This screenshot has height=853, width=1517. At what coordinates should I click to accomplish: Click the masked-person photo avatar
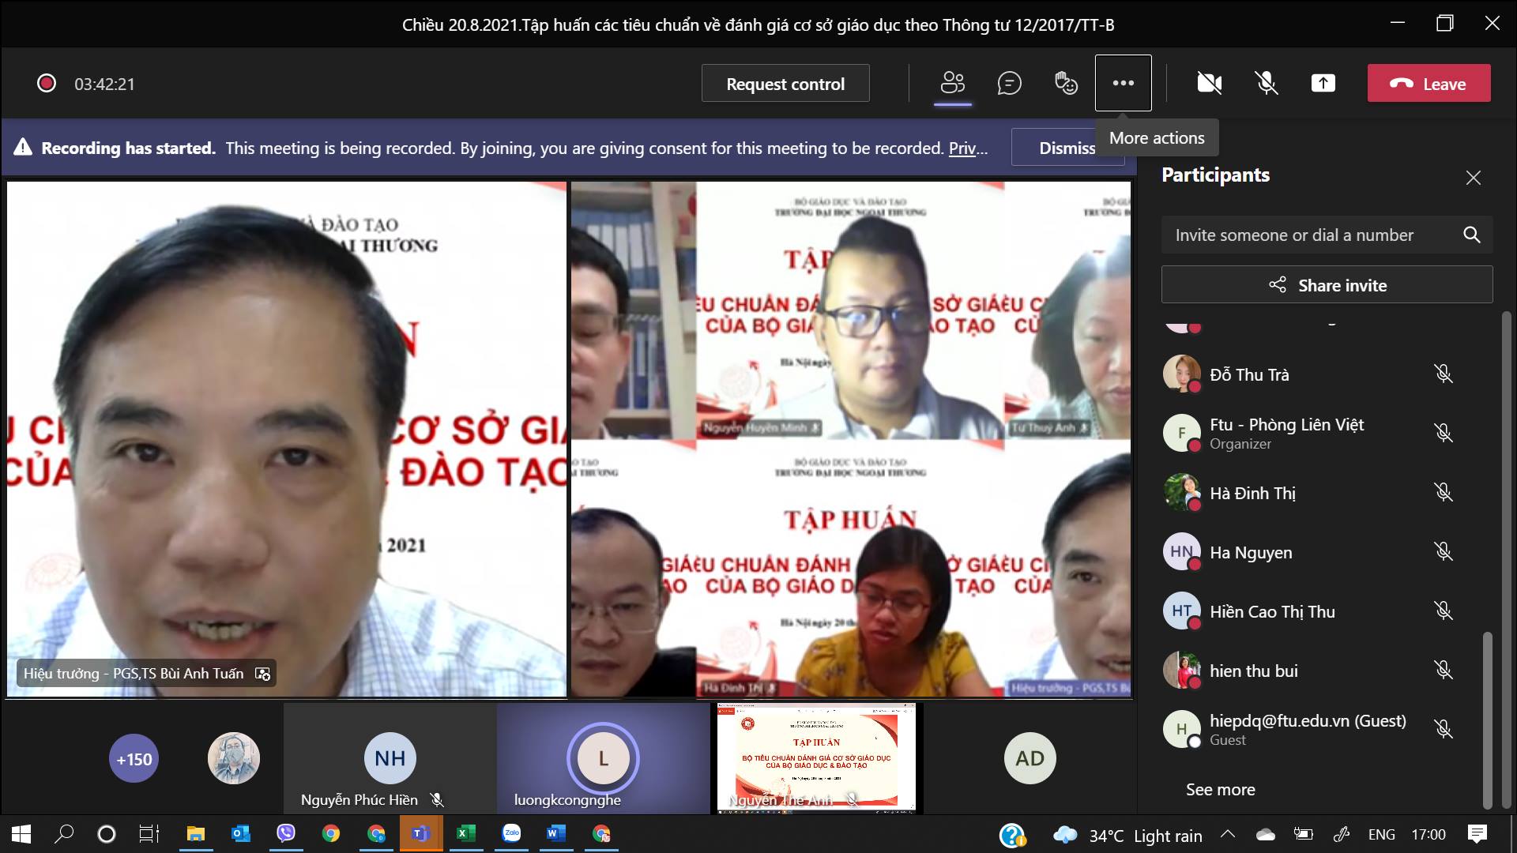234,758
